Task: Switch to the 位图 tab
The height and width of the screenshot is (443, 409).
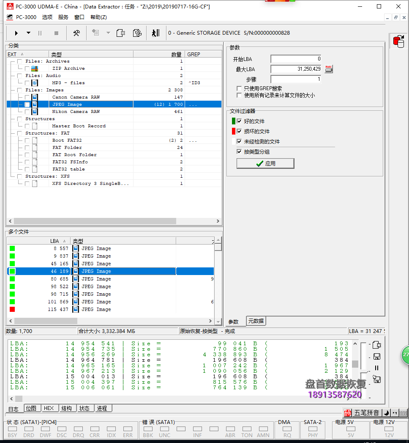Action: coord(31,408)
